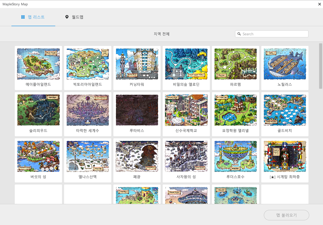Click the [★] 시계탑 최하층 label text
The height and width of the screenshot is (225, 323).
[285, 177]
